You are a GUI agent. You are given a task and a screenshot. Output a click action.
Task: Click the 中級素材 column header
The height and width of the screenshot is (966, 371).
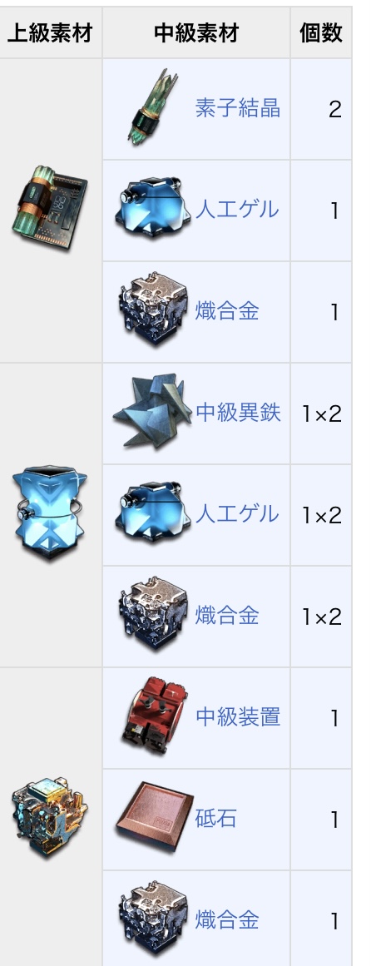tap(196, 33)
